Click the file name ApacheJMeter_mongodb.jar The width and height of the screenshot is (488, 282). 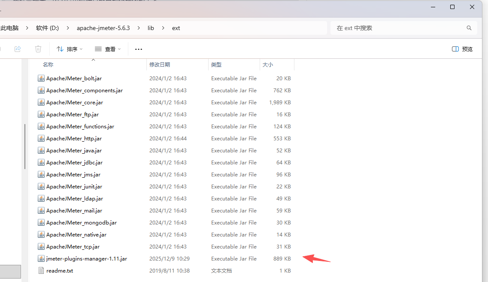tap(82, 222)
